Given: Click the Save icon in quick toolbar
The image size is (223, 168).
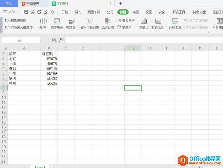Looking at the screenshot, I should pyautogui.click(x=26, y=12).
